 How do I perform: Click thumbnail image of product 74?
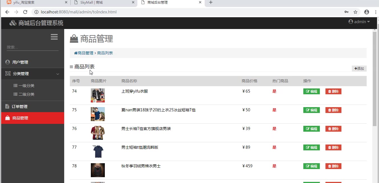[x=98, y=95]
